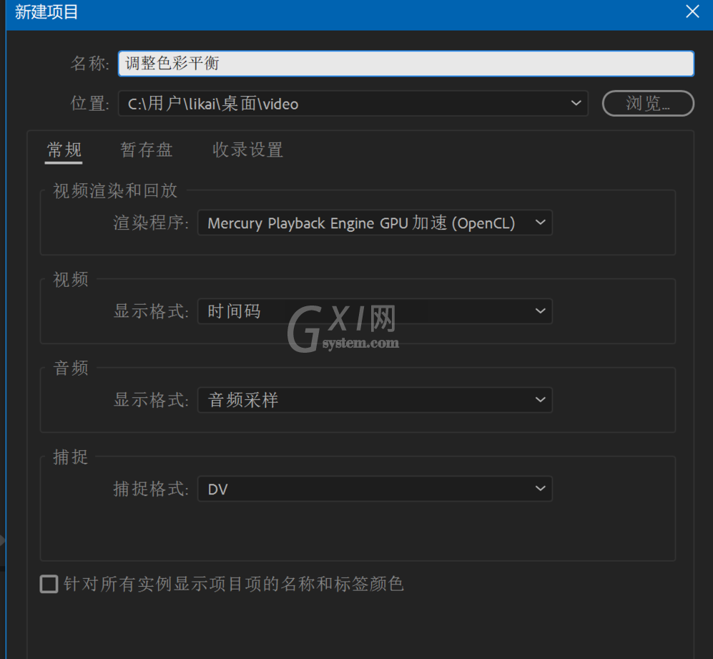Click the 渲染程序: label
713x659 pixels.
point(150,223)
